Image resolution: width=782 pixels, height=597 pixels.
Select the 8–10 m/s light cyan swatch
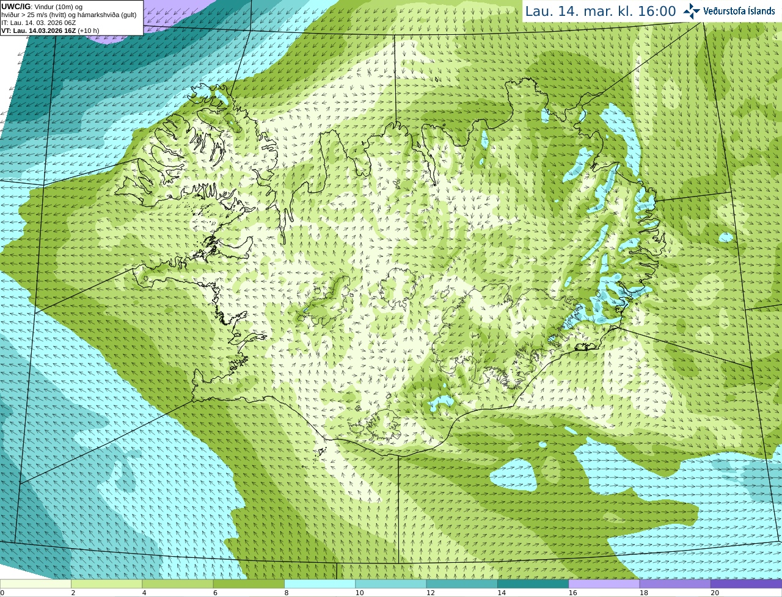[x=320, y=584]
